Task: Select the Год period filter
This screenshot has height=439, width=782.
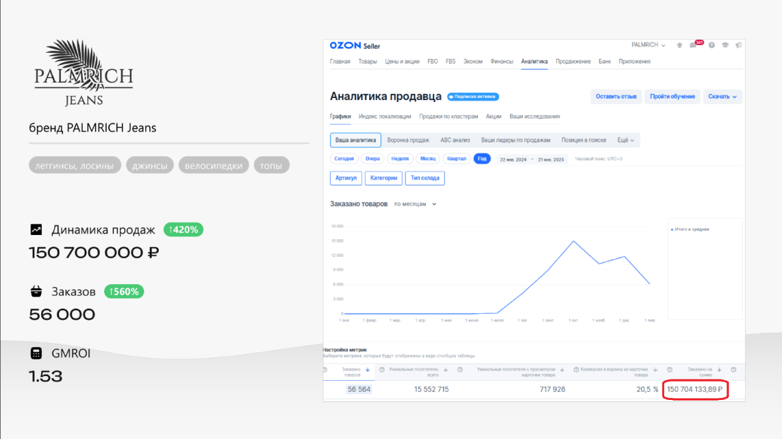Action: (482, 159)
